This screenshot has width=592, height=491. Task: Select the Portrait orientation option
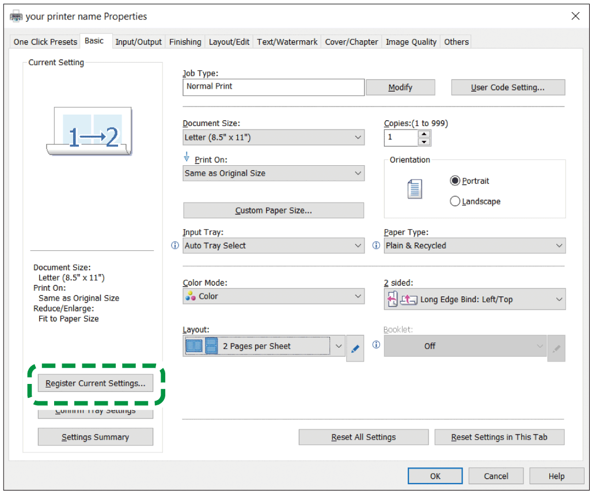point(456,181)
